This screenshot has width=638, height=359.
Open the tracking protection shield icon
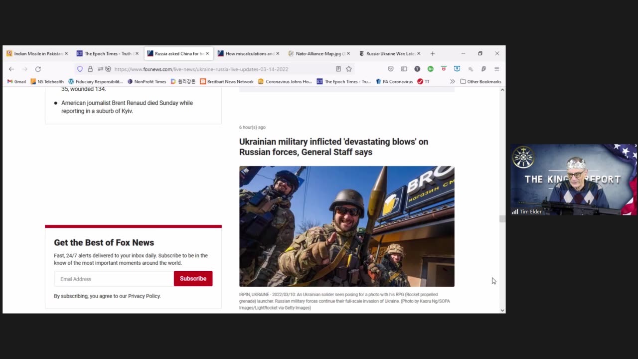(80, 69)
